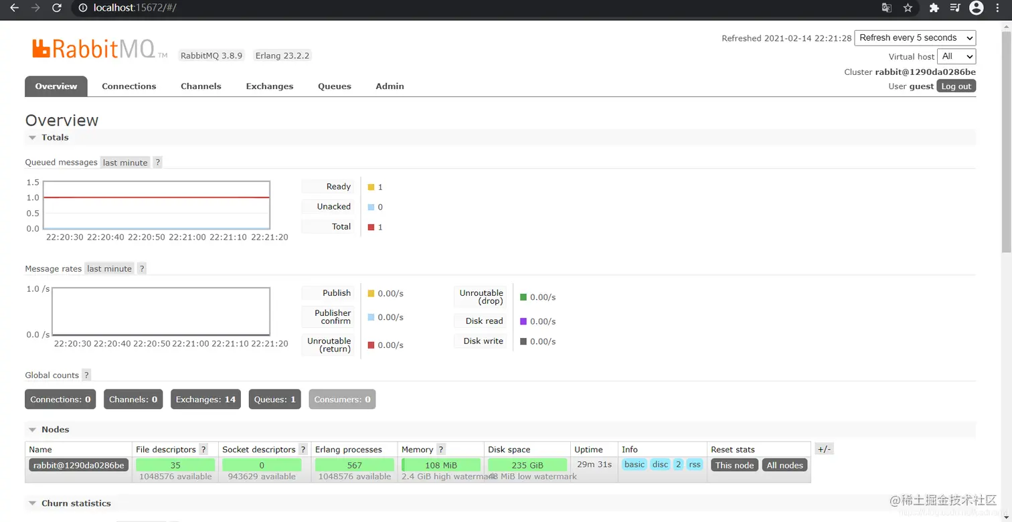This screenshot has height=522, width=1012.
Task: Click Connections: 0 count button
Action: [x=60, y=400]
